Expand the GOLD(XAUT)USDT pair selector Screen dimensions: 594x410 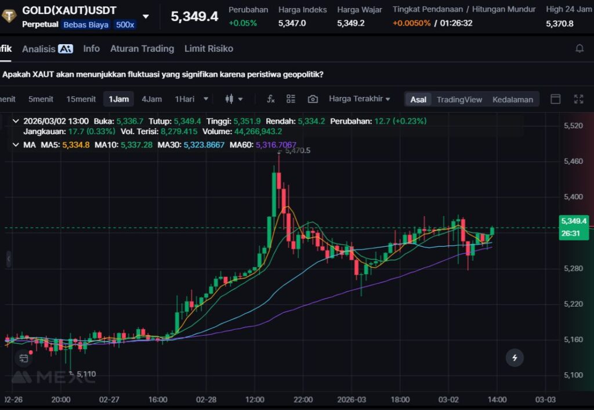[x=146, y=16]
